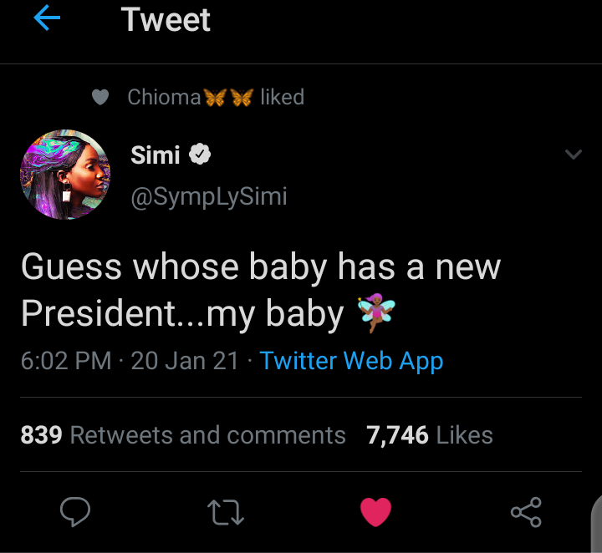Unlike the tweet with the red heart
Viewport: 602px width, 553px height.
(x=376, y=512)
